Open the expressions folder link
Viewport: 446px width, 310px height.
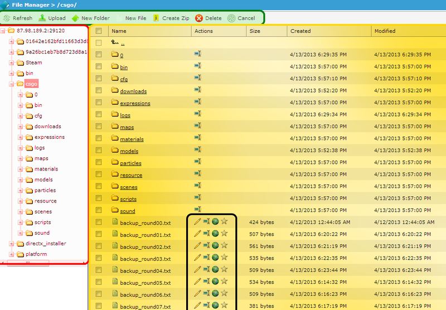pos(135,103)
